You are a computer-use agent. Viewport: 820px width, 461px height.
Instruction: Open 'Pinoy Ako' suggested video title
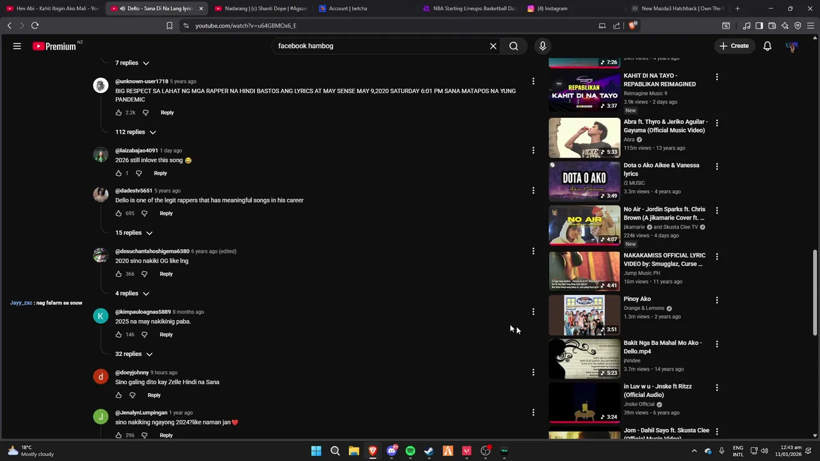[637, 299]
